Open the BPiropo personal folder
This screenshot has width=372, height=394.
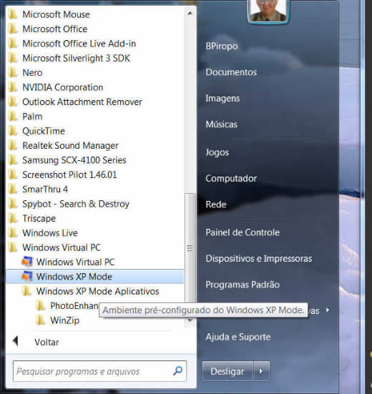(x=222, y=46)
